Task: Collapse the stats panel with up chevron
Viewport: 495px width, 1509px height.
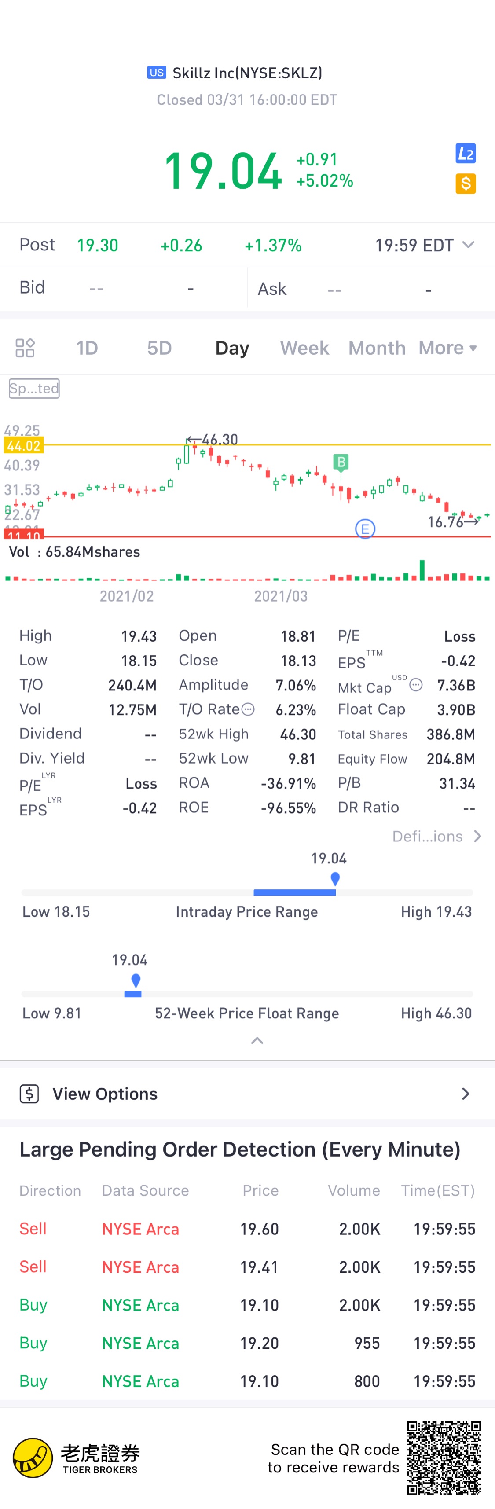Action: [x=257, y=1041]
